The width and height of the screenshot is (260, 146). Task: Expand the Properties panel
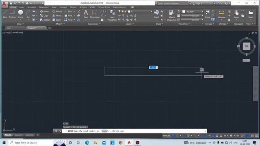tap(184, 24)
